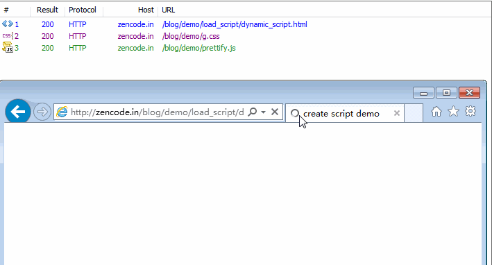This screenshot has width=492, height=265.
Task: Open the Tools gear menu
Action: tap(470, 111)
